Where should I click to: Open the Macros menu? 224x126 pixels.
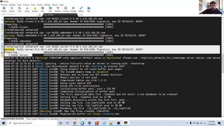(55, 5)
